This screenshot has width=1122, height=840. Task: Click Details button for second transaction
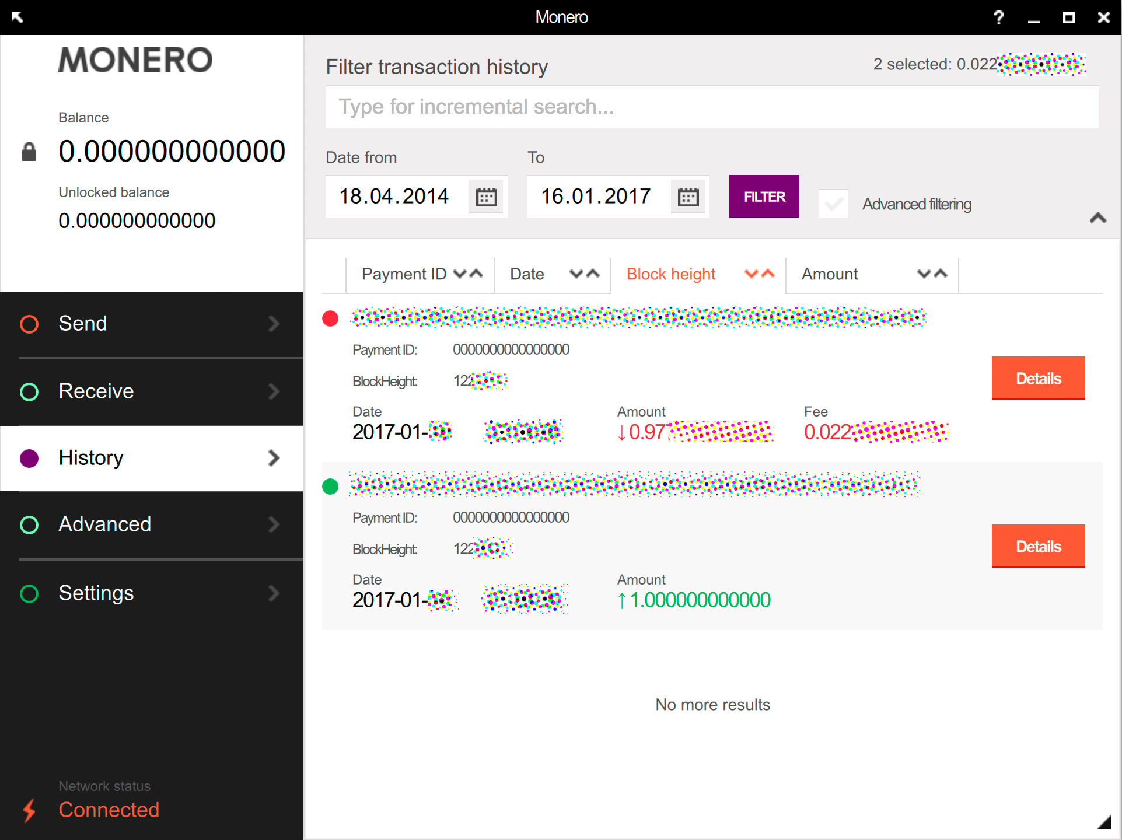click(1038, 545)
